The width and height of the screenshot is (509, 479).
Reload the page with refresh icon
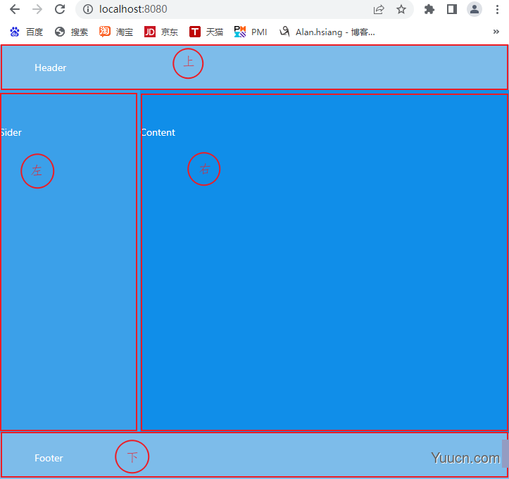click(x=60, y=9)
